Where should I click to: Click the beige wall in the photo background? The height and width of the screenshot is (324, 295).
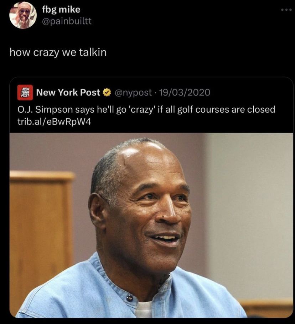click(x=249, y=207)
